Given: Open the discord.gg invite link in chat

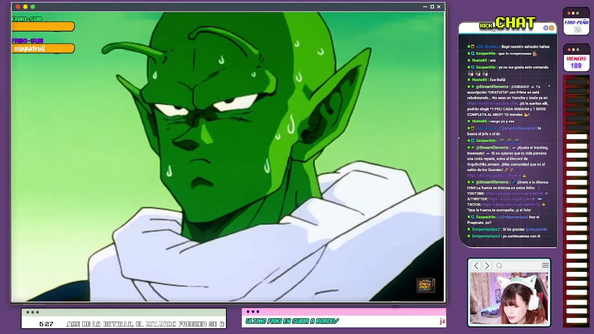Looking at the screenshot, I should point(494,176).
